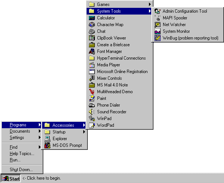Click the MS Mail 4.0 Note icon

coord(92,85)
